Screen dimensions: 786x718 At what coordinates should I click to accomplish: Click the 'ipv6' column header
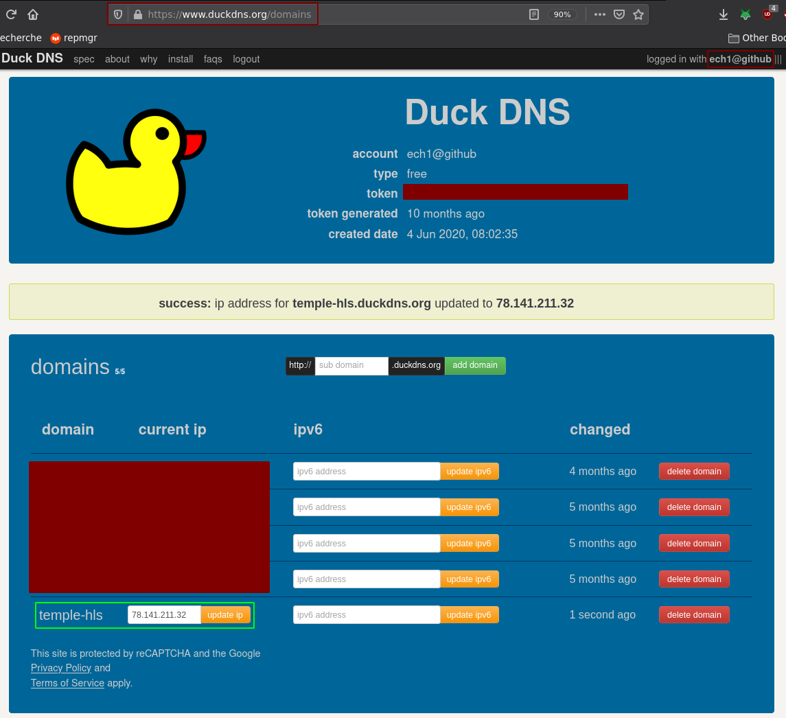click(308, 430)
